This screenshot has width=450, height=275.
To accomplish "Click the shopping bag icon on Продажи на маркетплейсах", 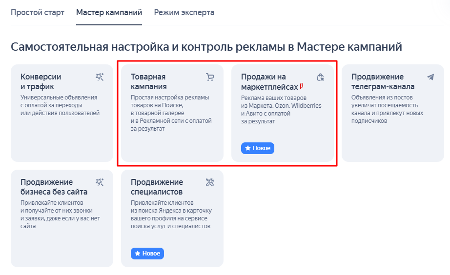I will pos(320,77).
